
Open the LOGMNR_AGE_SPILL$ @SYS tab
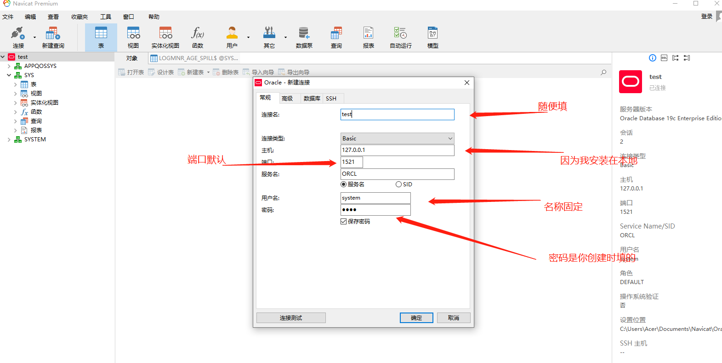[x=194, y=58]
